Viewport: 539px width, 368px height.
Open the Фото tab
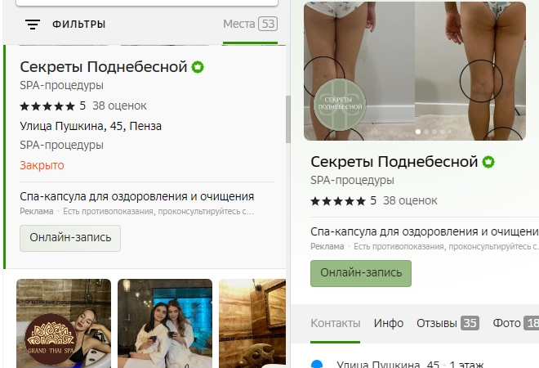(x=514, y=323)
